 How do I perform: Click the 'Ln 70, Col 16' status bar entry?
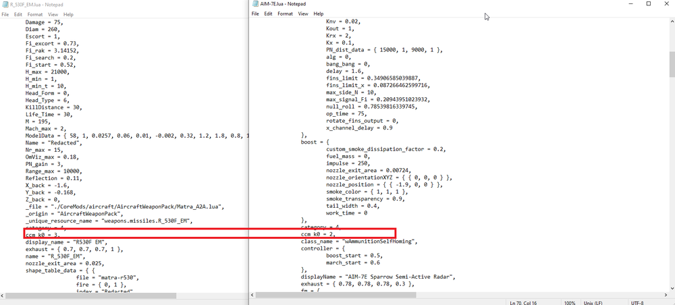point(524,303)
